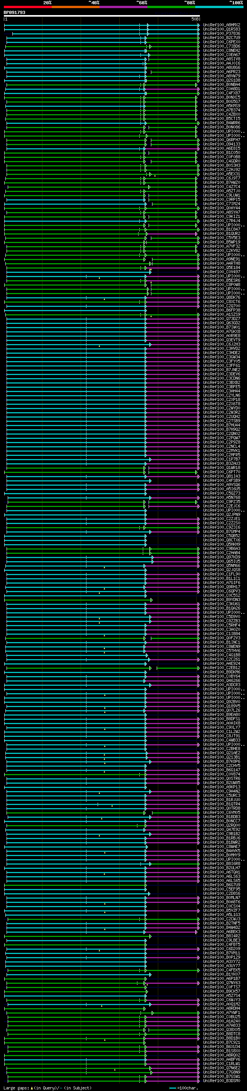247x1091 pixels.
Task: Click the UniRef100_C2HJ92 entry
Action: click(x=222, y=170)
